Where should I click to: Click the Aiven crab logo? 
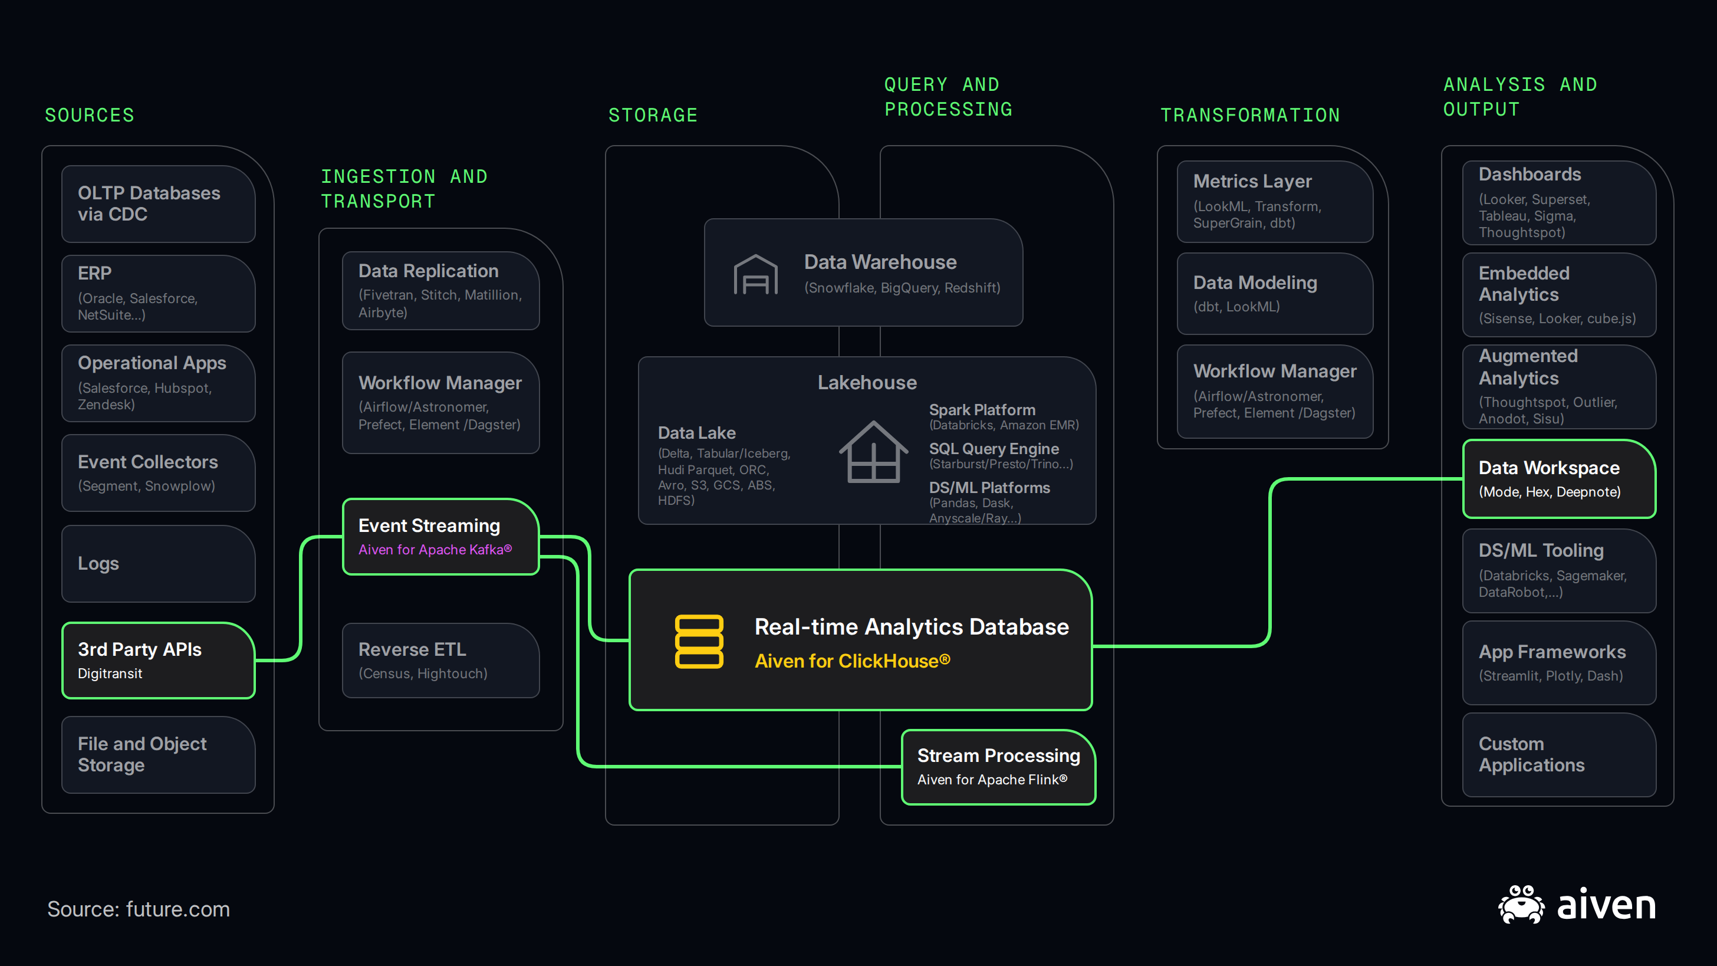coord(1521,904)
